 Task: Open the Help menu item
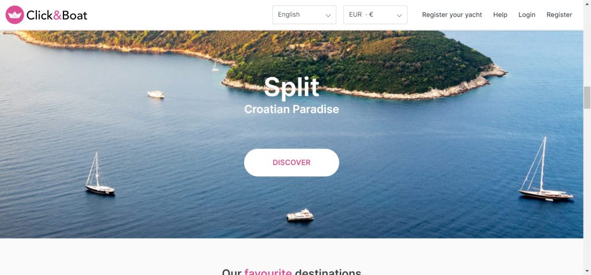pyautogui.click(x=500, y=14)
